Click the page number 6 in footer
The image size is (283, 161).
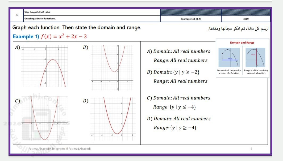pyautogui.click(x=251, y=149)
